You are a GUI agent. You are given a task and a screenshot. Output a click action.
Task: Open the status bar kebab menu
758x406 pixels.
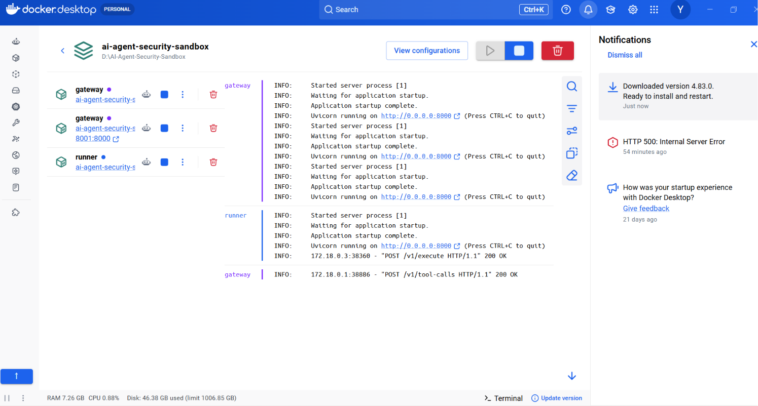pyautogui.click(x=23, y=398)
